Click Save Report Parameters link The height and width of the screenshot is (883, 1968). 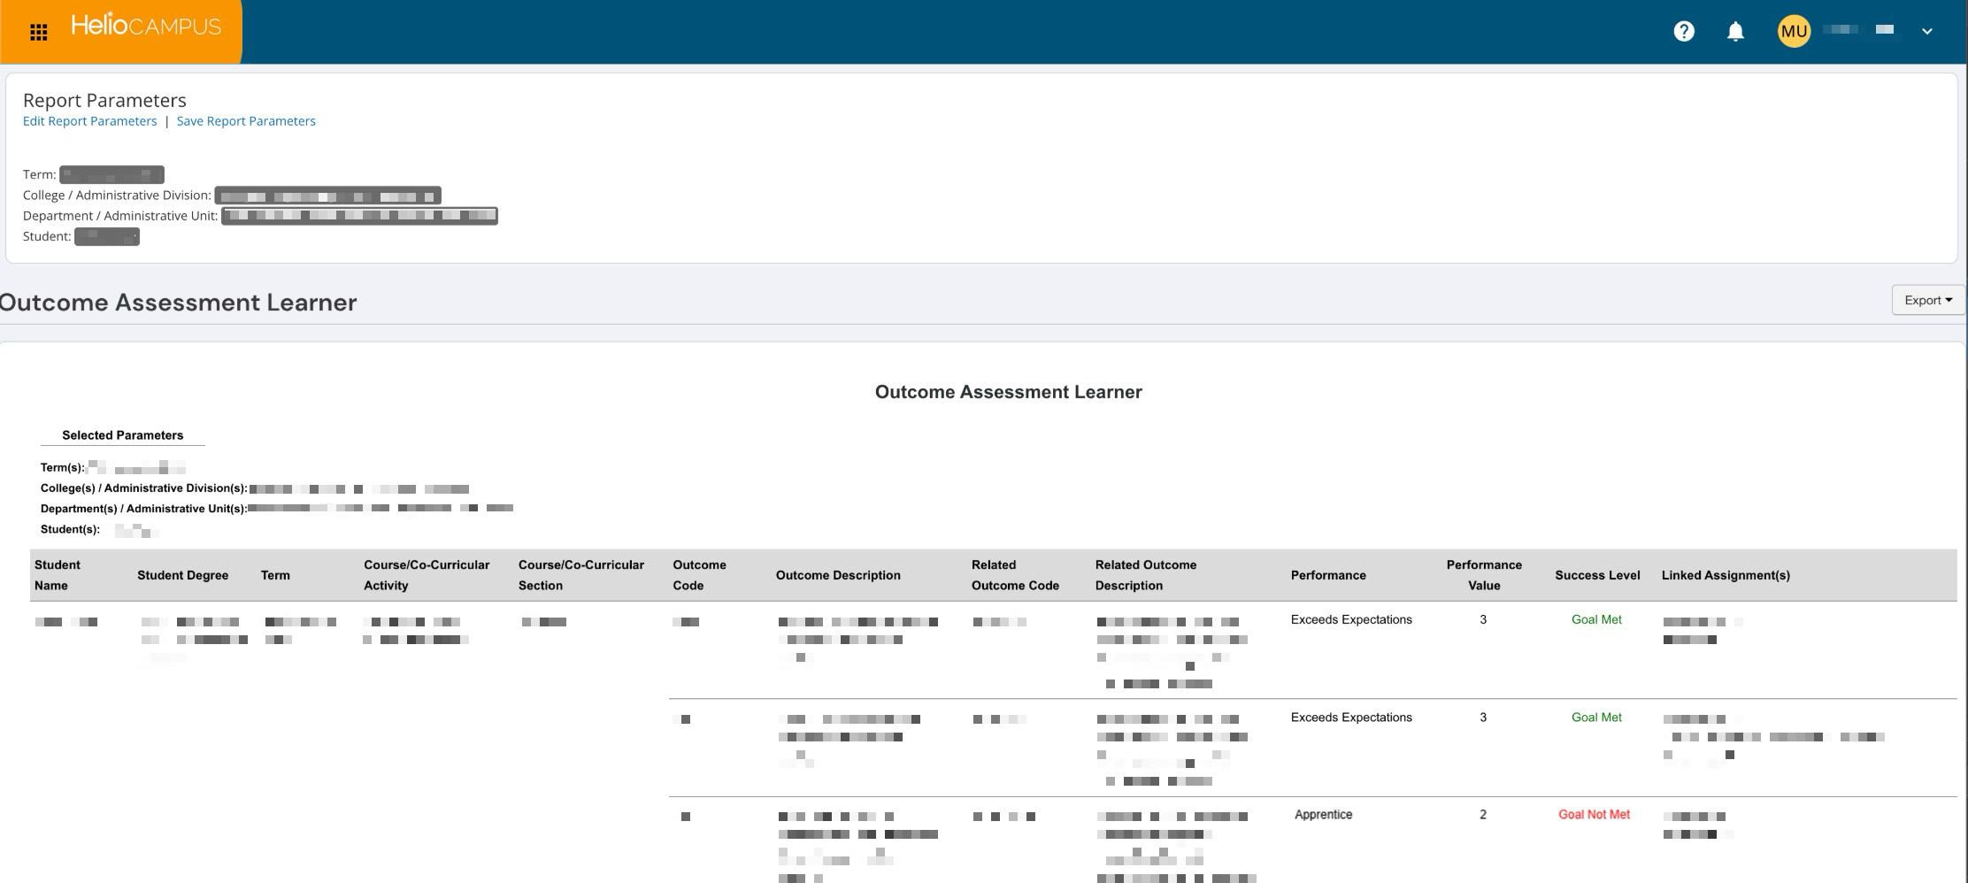click(246, 121)
